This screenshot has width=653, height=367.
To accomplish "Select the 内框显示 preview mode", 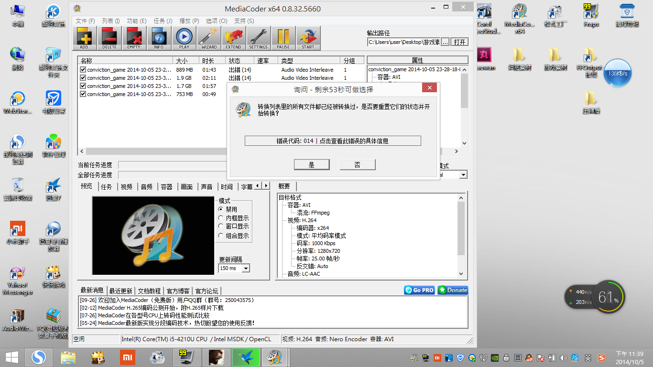I will click(x=221, y=218).
